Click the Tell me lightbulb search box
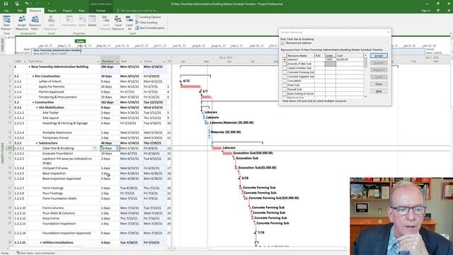Screen dimensions: 453x255 click(x=137, y=11)
